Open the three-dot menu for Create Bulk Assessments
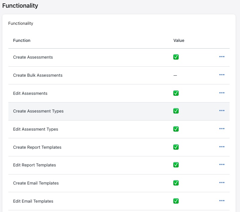This screenshot has height=212, width=240. click(x=222, y=75)
